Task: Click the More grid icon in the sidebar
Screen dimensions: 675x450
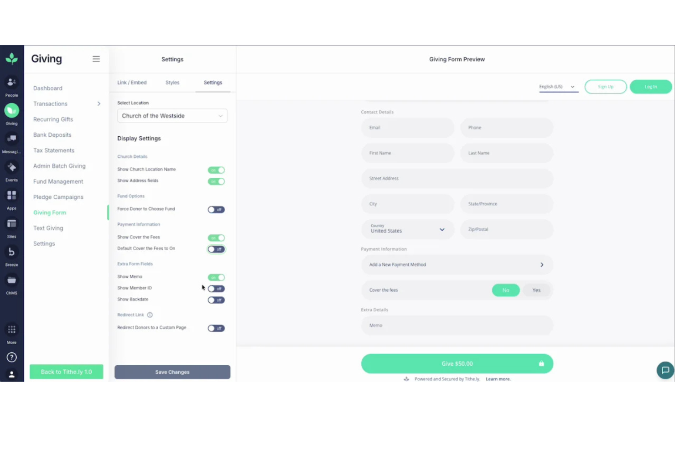Action: 11,330
